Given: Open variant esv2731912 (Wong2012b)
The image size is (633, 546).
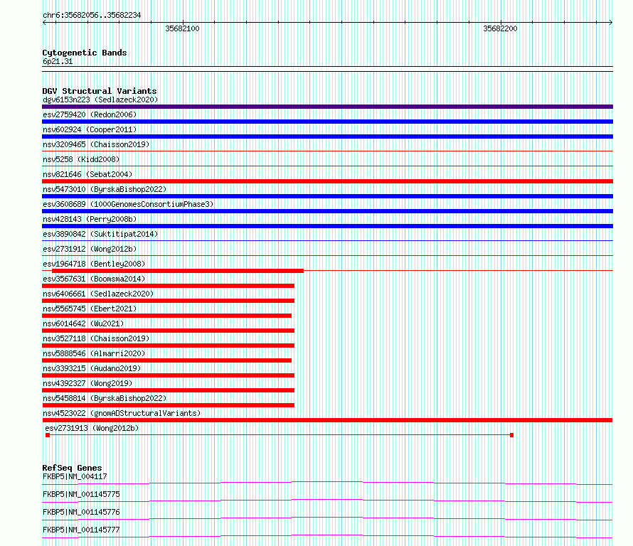Looking at the screenshot, I should tap(90, 249).
